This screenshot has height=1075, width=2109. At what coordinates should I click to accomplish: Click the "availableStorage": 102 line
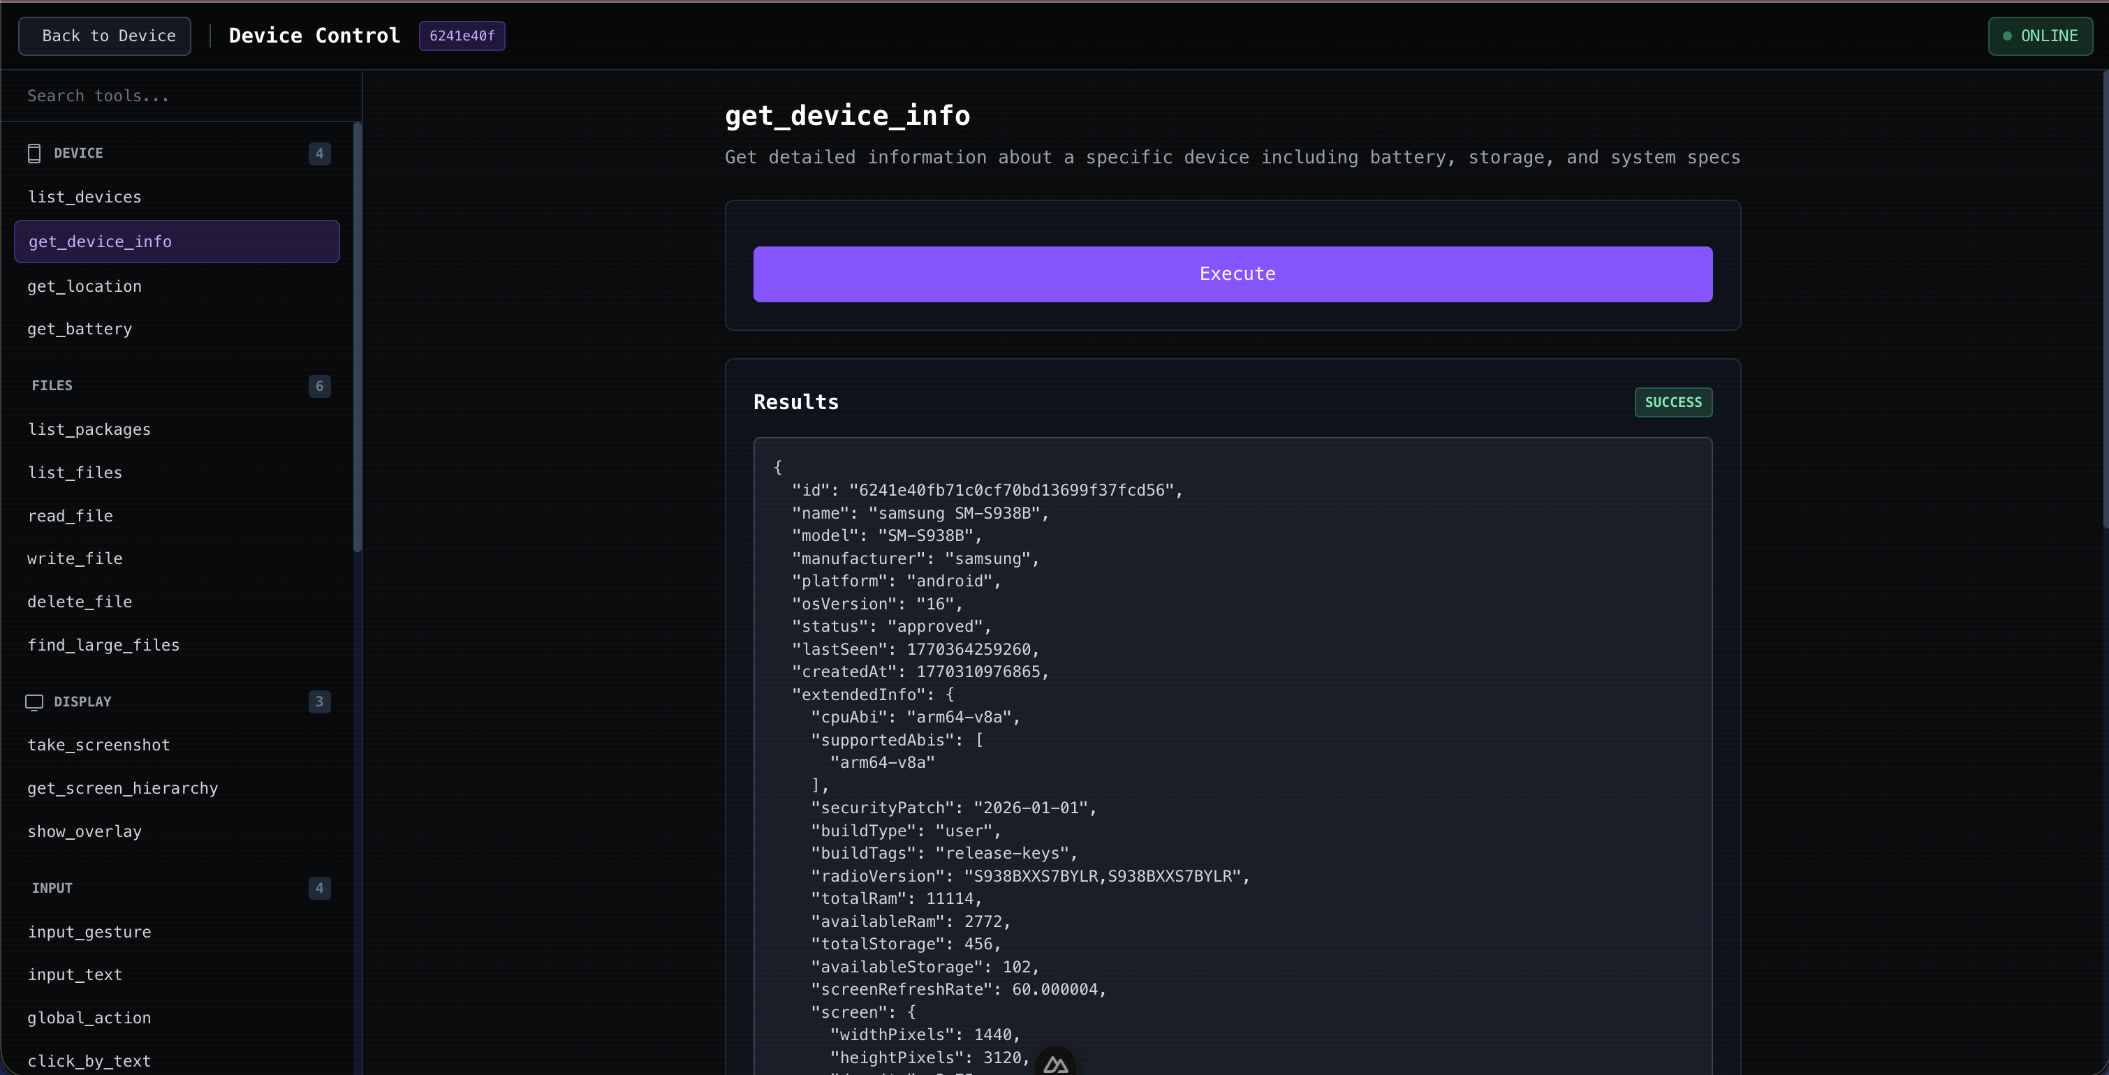925,967
